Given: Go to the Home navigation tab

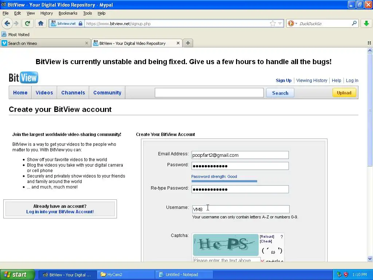Looking at the screenshot, I should [20, 93].
